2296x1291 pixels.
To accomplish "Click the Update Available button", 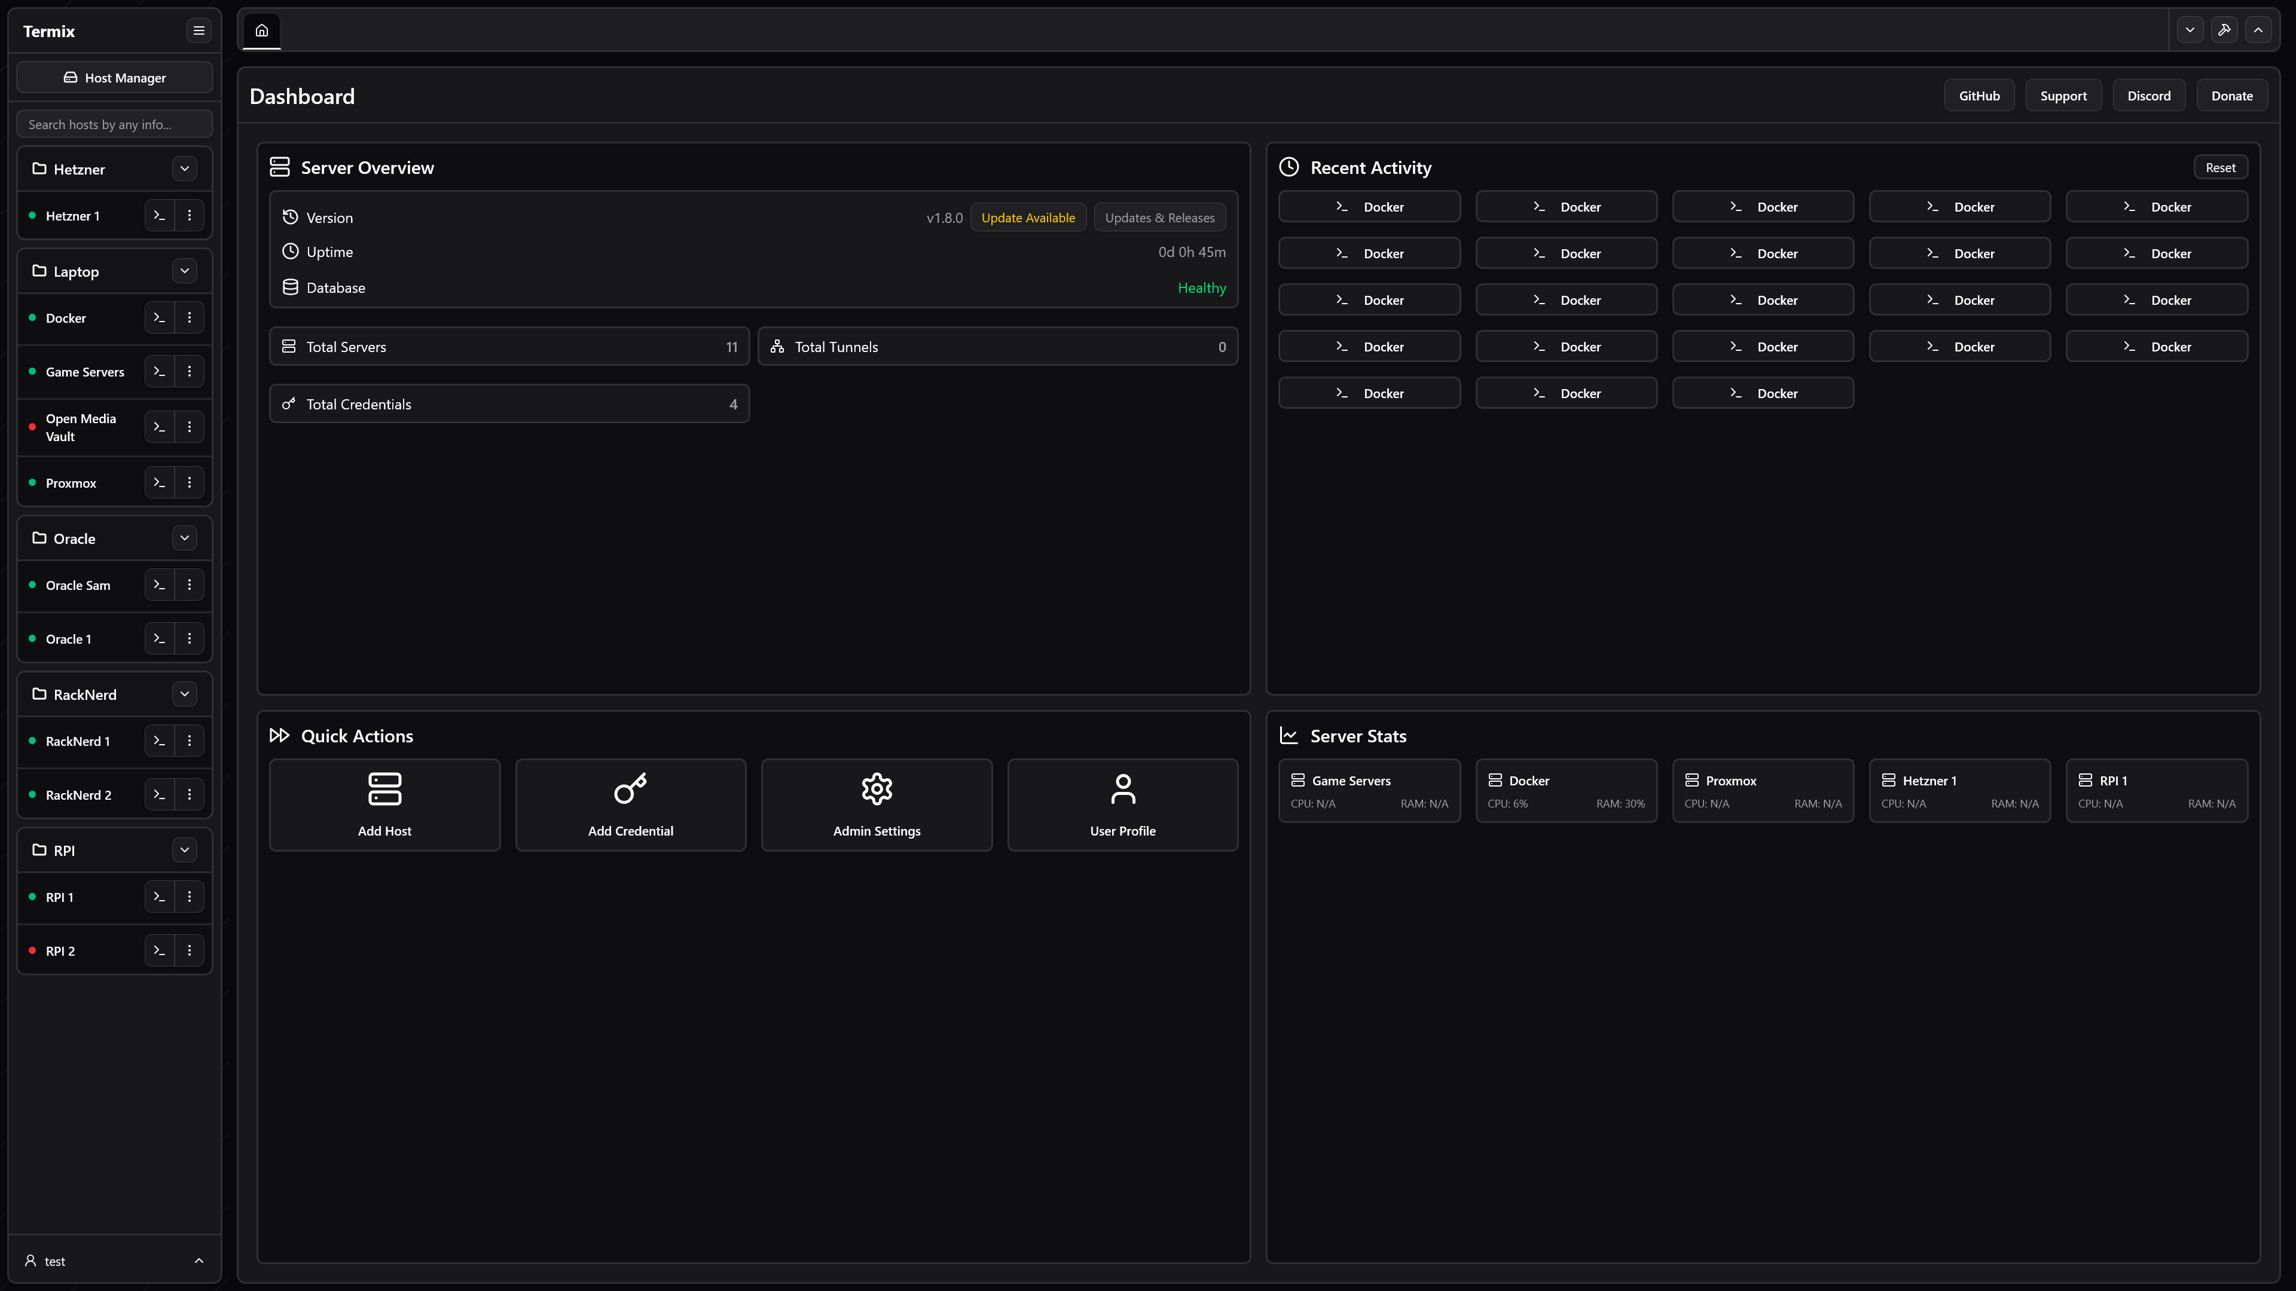I will pyautogui.click(x=1028, y=218).
